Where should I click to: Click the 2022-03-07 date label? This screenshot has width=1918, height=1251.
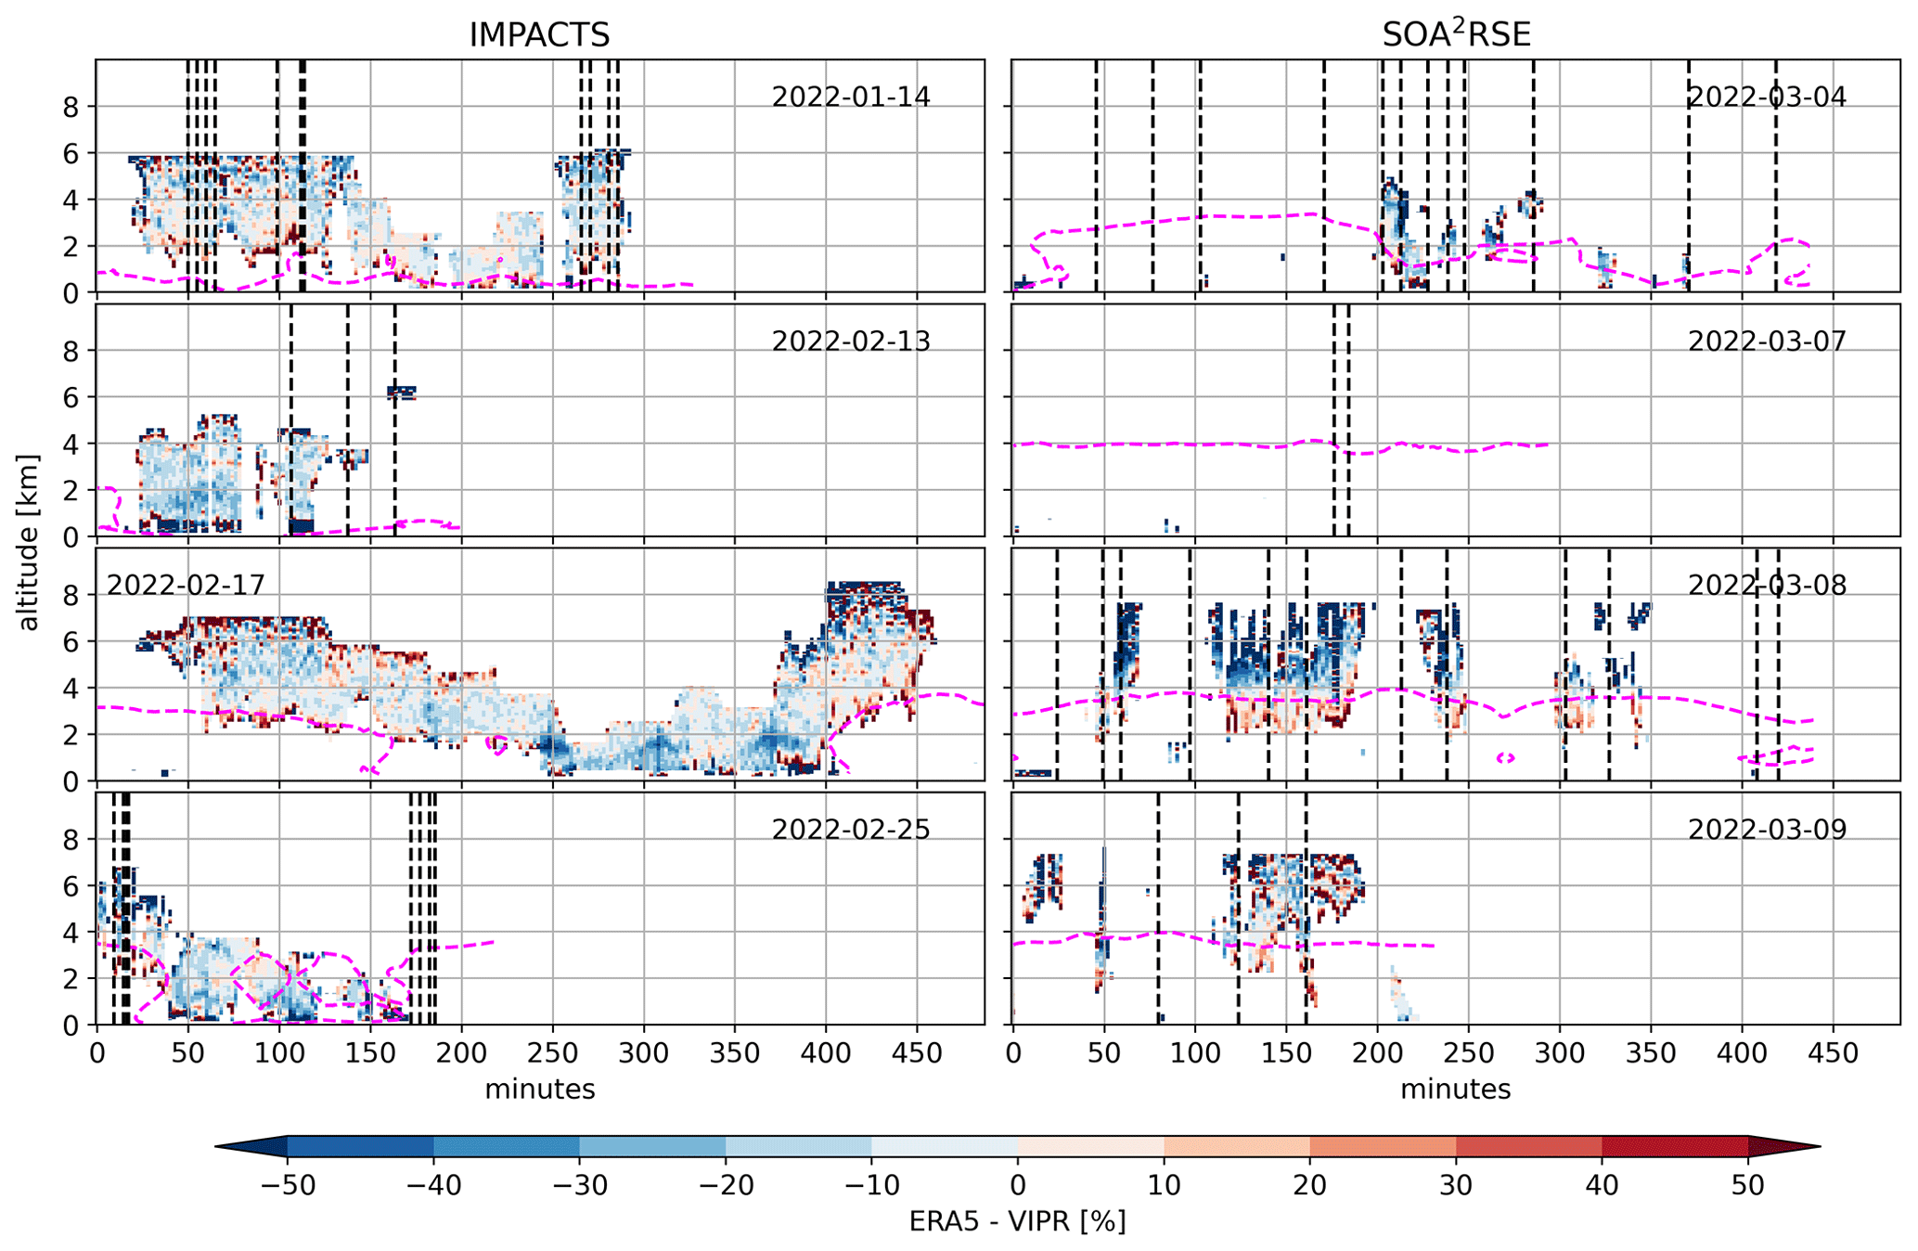point(1766,342)
